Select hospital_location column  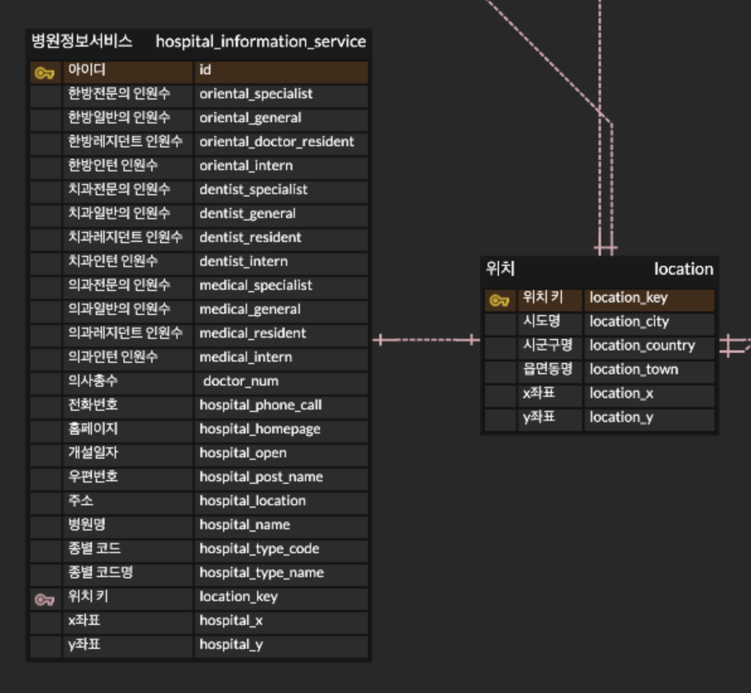(281, 503)
